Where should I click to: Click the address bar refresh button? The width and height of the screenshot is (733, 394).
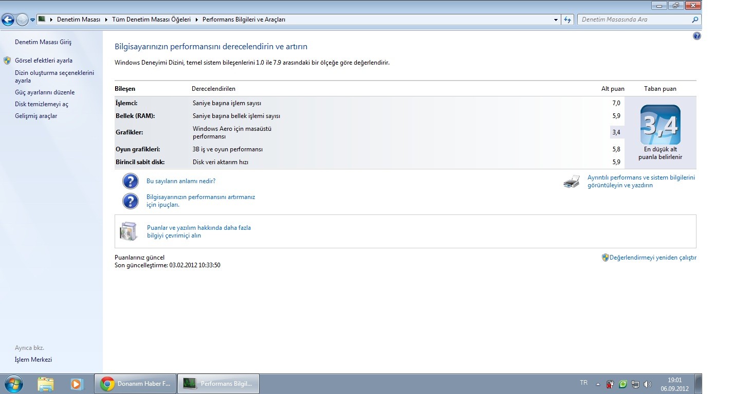point(567,19)
